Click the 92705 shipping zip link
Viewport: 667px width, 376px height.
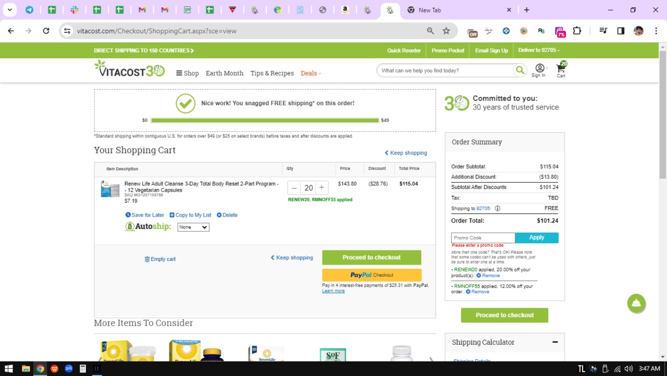point(484,208)
